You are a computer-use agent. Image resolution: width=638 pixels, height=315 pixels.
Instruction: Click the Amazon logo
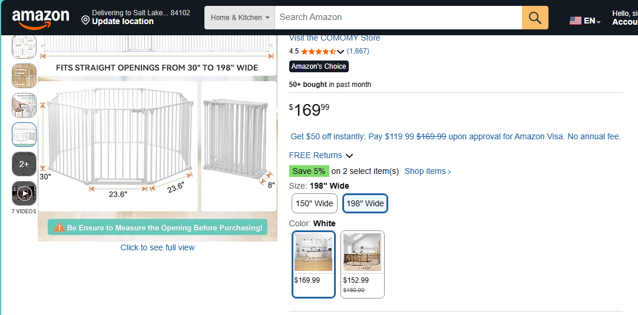click(40, 19)
